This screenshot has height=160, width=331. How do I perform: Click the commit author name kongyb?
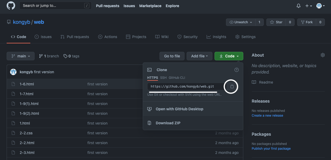point(26,72)
